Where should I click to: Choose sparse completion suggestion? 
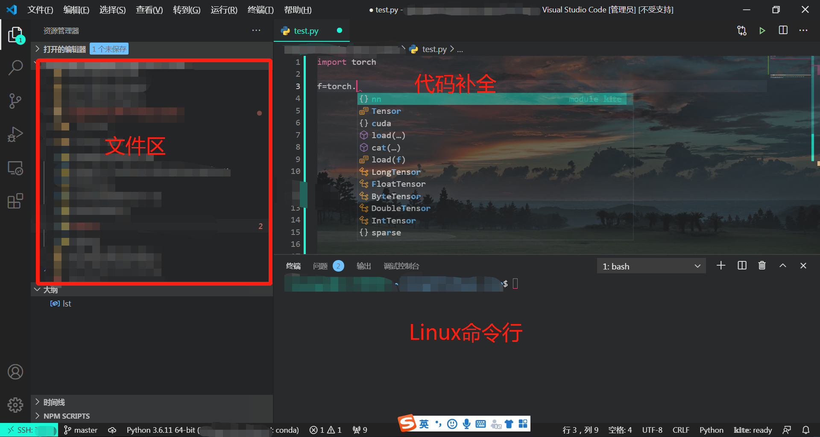(x=495, y=232)
